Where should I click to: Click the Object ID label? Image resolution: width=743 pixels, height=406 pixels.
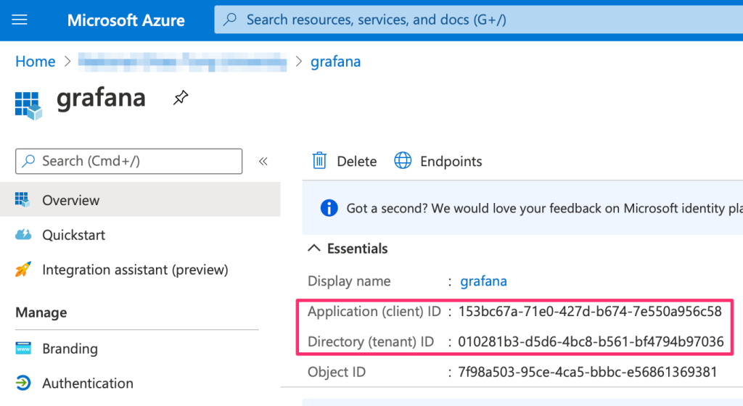point(337,372)
